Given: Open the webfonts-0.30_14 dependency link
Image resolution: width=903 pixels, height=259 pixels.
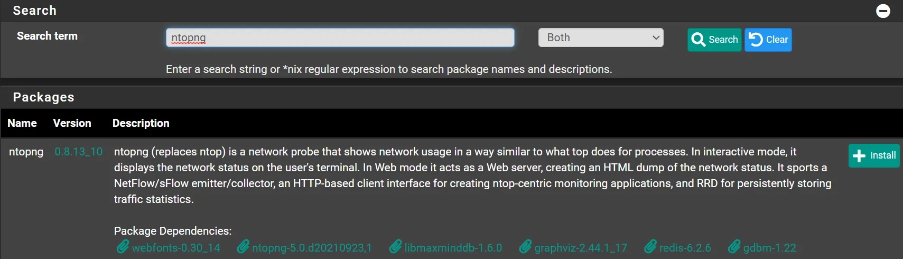Looking at the screenshot, I should click(176, 248).
